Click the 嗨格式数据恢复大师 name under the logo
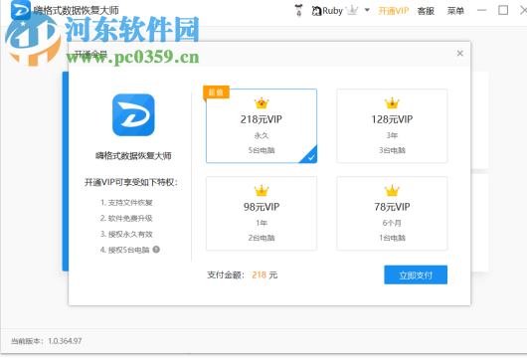The width and height of the screenshot is (527, 360). (133, 155)
